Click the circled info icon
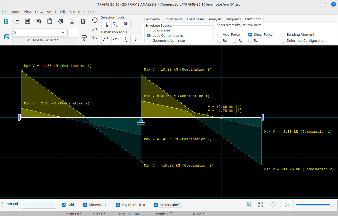338x216 pixels. [95, 20]
